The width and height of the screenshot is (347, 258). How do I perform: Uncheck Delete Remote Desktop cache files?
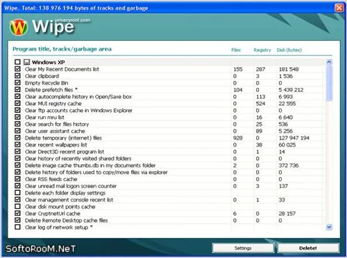coord(17,220)
